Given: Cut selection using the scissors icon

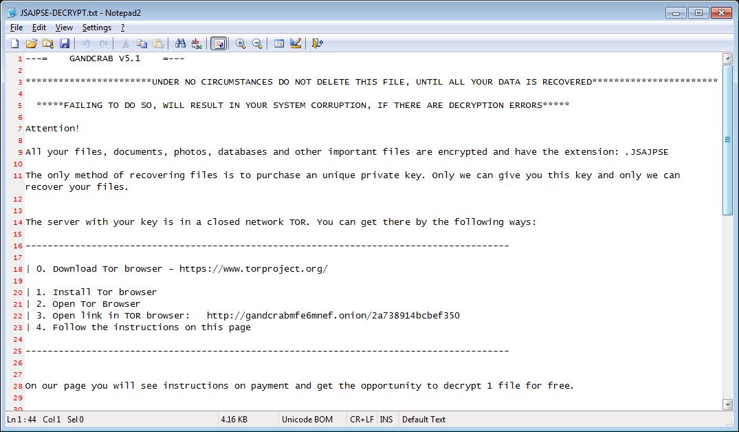Looking at the screenshot, I should coord(125,44).
